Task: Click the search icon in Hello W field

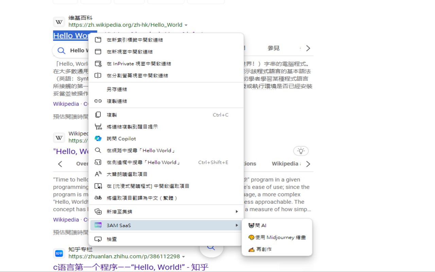Action: (x=61, y=51)
